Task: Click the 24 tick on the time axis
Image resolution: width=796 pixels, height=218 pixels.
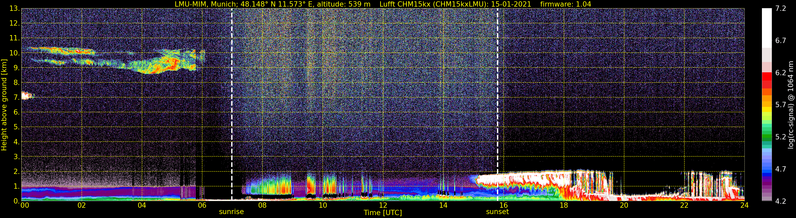Action: pyautogui.click(x=744, y=205)
